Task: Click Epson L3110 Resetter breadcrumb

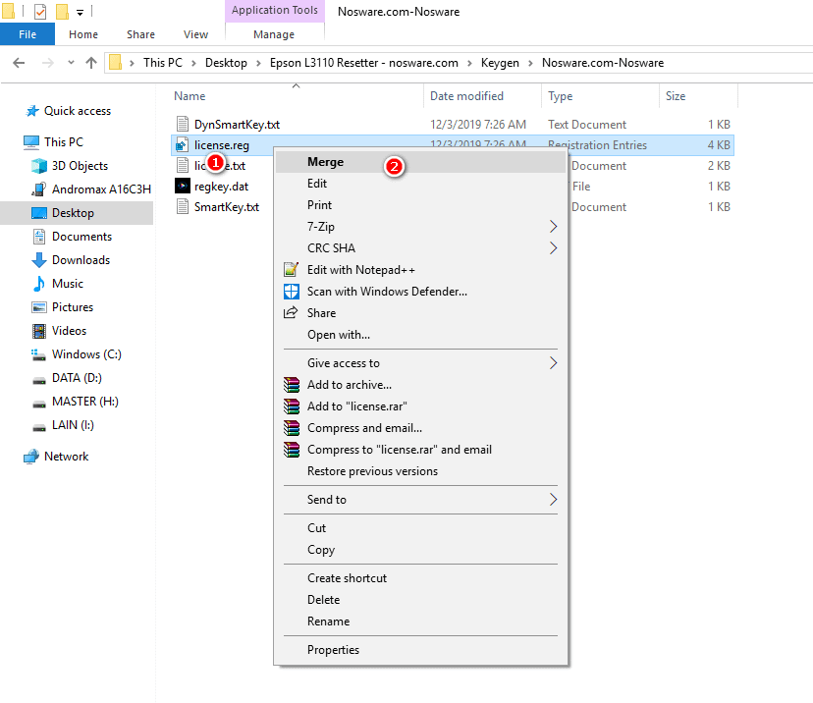Action: click(364, 63)
